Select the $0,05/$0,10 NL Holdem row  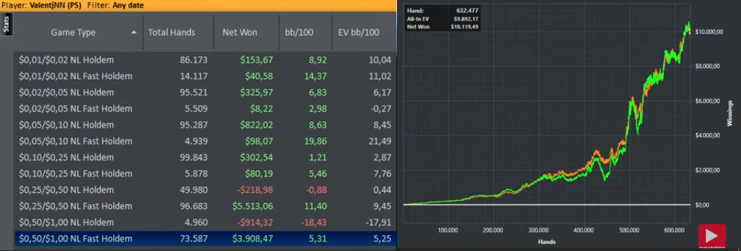tap(204, 125)
